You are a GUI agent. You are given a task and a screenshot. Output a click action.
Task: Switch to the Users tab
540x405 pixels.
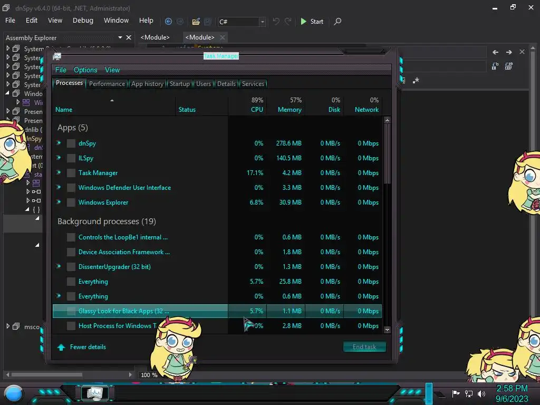click(x=203, y=84)
